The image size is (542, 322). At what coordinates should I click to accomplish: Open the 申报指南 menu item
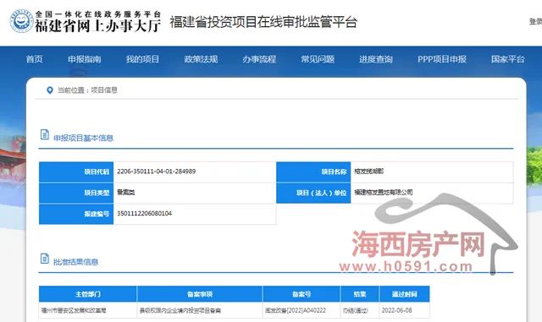(85, 59)
